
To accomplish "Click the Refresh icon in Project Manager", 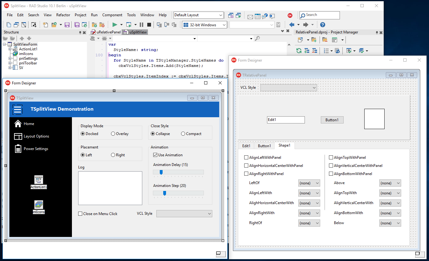I will 299,50.
